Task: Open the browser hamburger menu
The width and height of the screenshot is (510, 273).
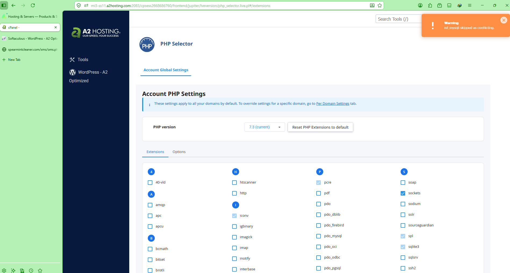Action: [x=470, y=5]
